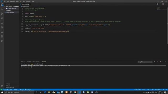Screen dimensions: 168x94
Task: Open the Run menu
Action: 24,1
